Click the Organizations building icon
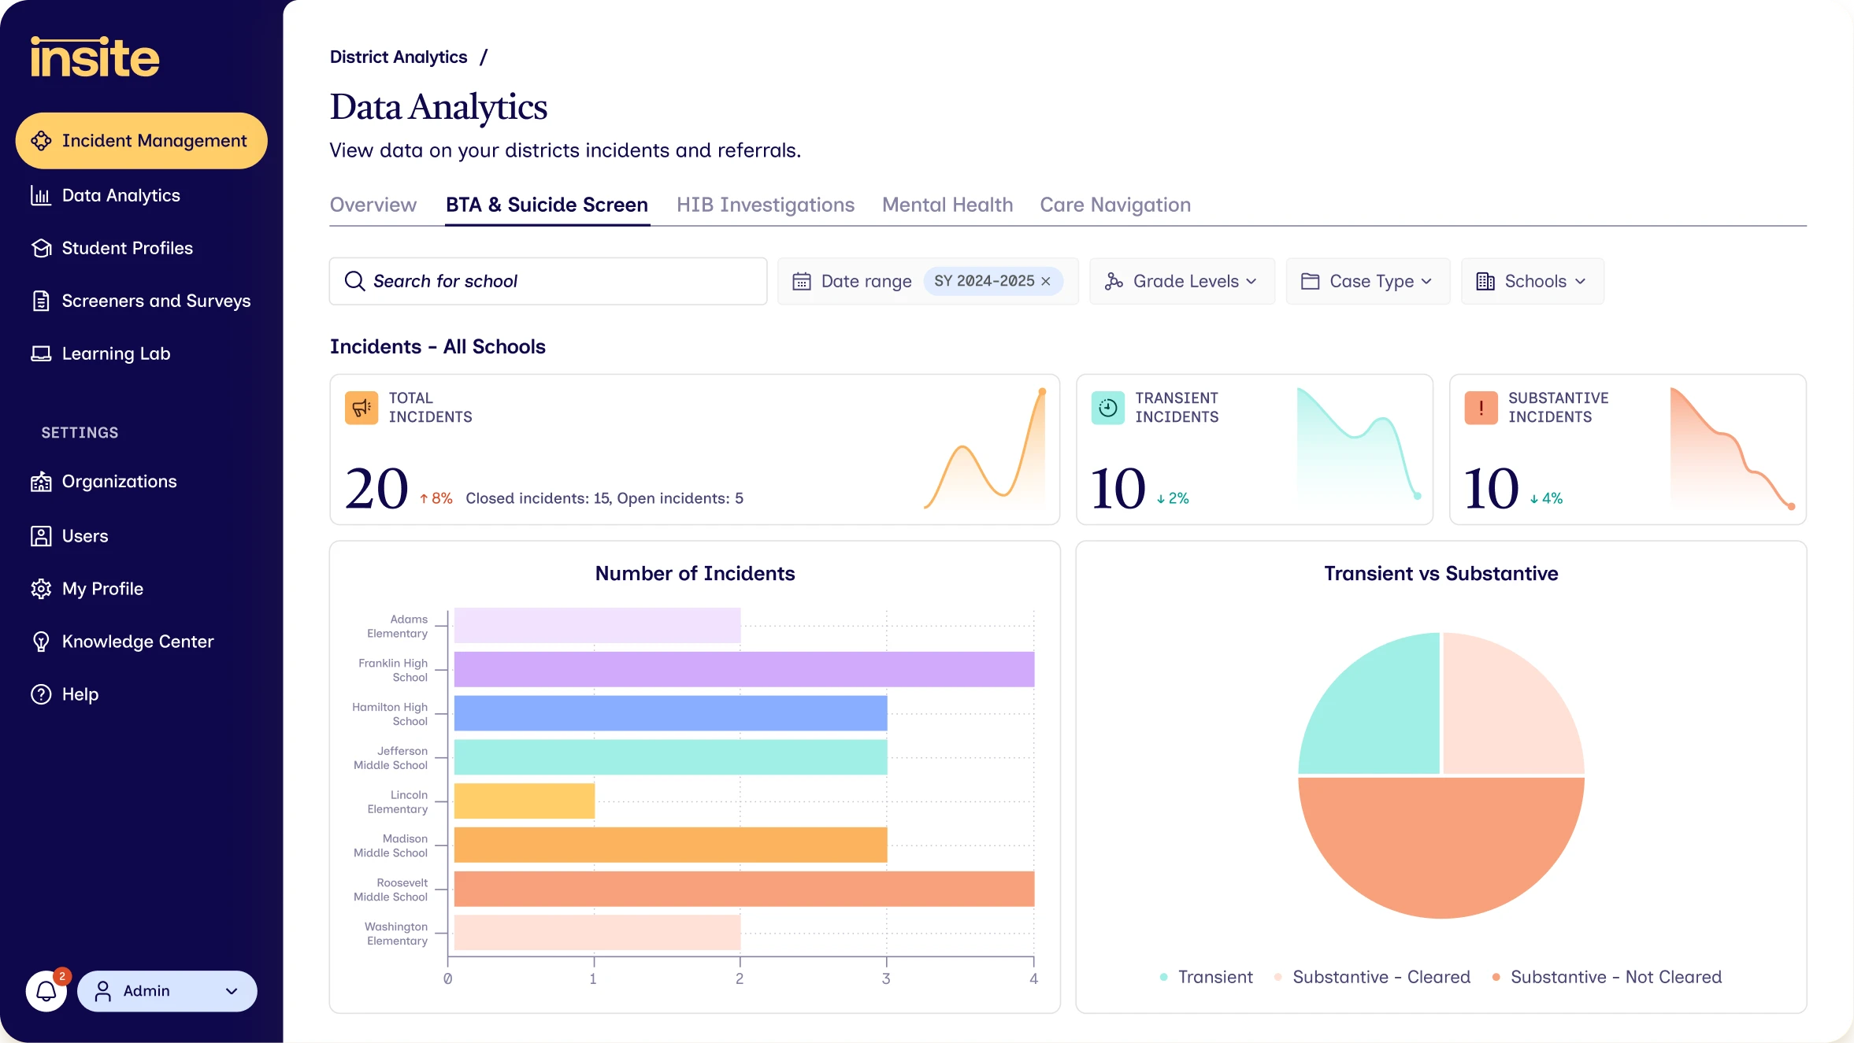This screenshot has width=1854, height=1043. pos(41,482)
